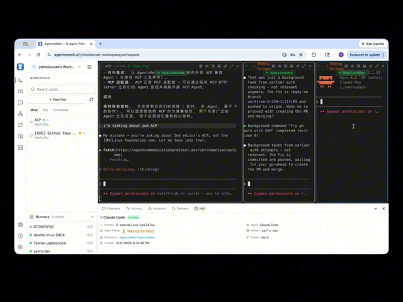Click the ACP terminal input prompt
This screenshot has height=302, width=403.
pos(167,184)
